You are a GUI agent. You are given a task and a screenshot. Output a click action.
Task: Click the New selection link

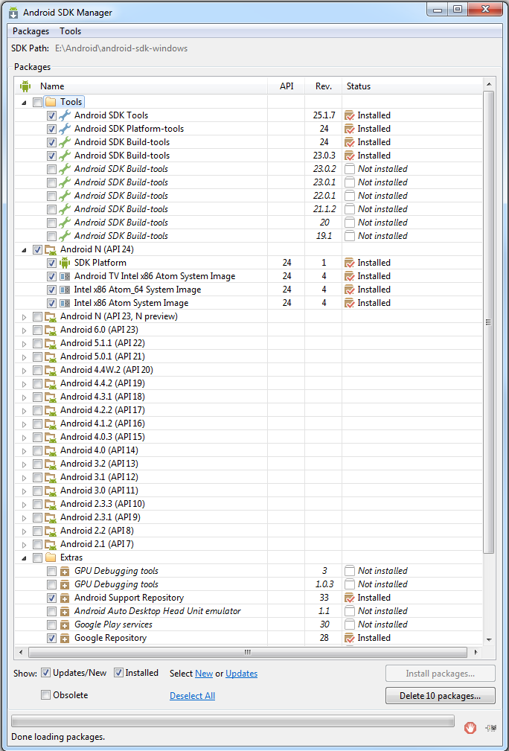click(204, 674)
